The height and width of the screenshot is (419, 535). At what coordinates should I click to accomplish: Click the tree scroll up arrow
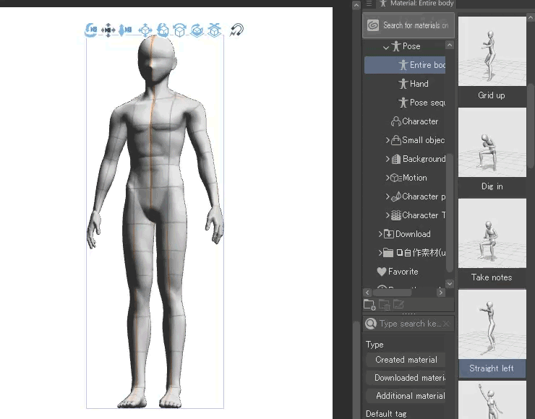(450, 45)
